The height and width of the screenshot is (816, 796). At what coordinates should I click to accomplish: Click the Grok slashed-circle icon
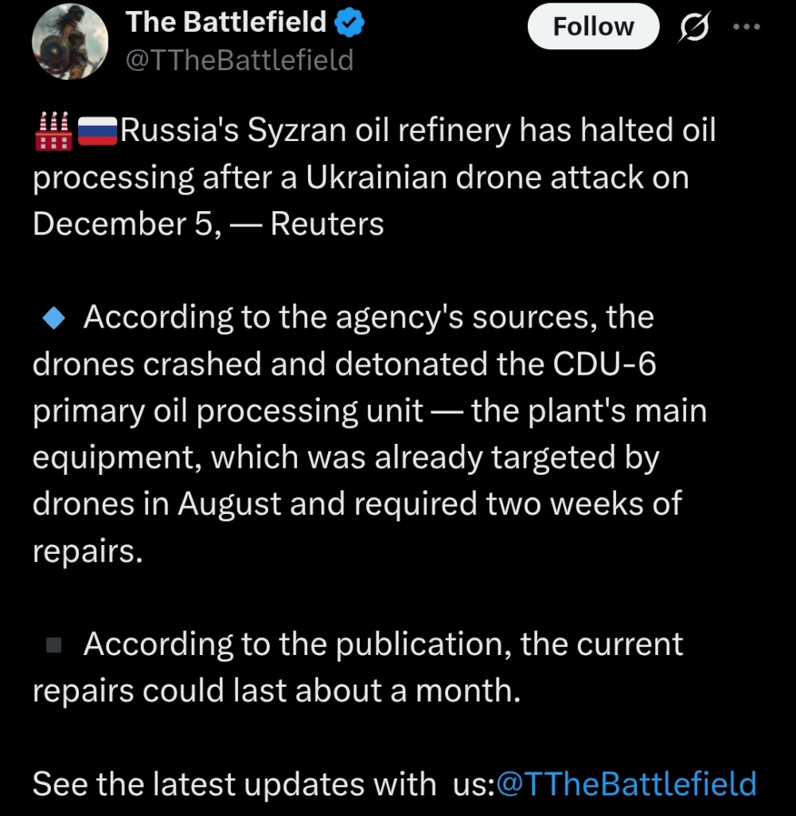pos(693,28)
